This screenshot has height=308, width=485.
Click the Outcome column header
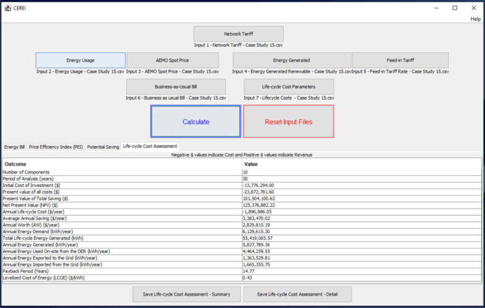(122, 164)
